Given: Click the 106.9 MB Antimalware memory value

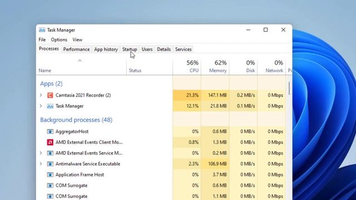Looking at the screenshot, I should pos(217,164).
